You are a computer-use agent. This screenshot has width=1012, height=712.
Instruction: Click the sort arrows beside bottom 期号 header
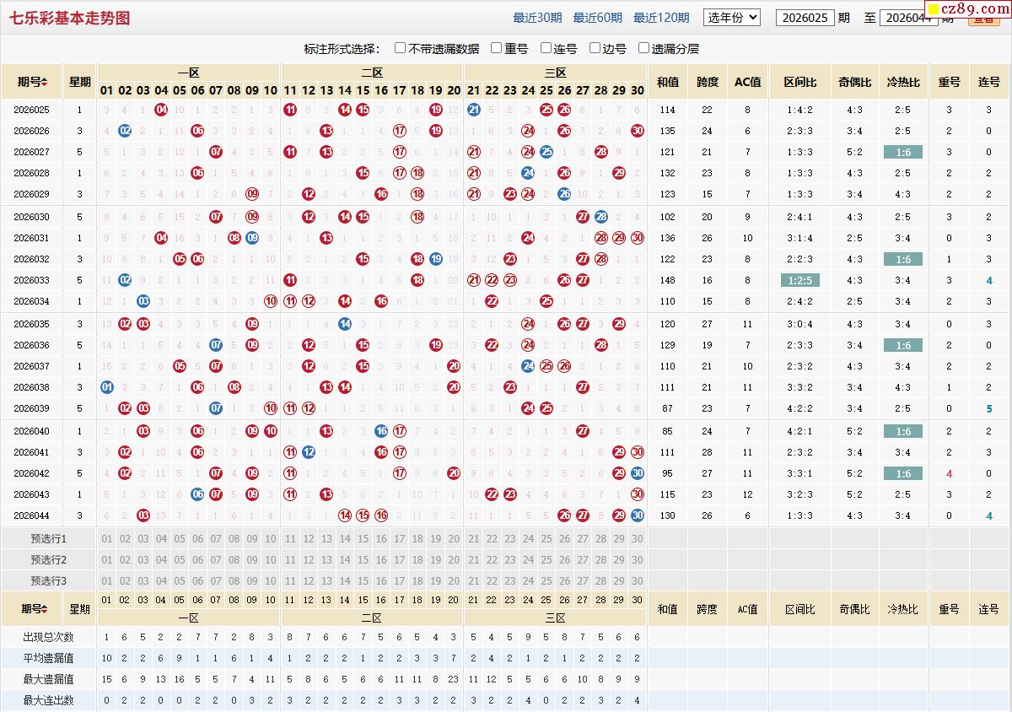[45, 609]
